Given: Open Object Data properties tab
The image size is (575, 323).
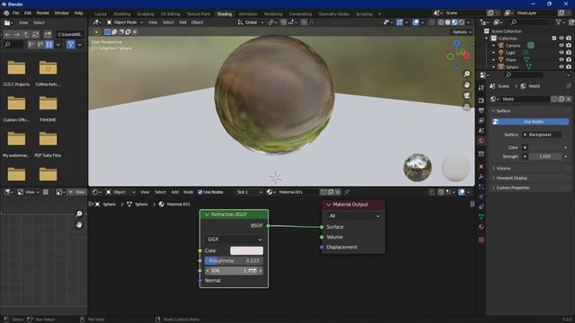Looking at the screenshot, I should [482, 217].
